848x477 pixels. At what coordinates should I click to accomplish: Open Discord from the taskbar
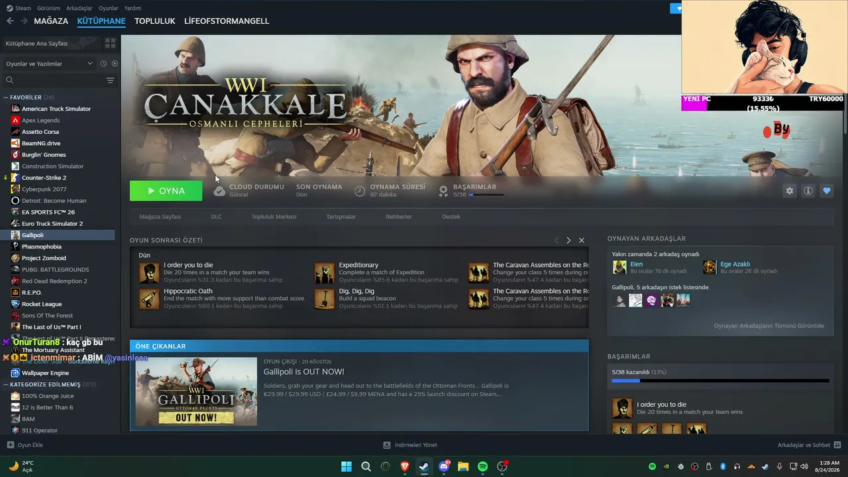(x=444, y=466)
